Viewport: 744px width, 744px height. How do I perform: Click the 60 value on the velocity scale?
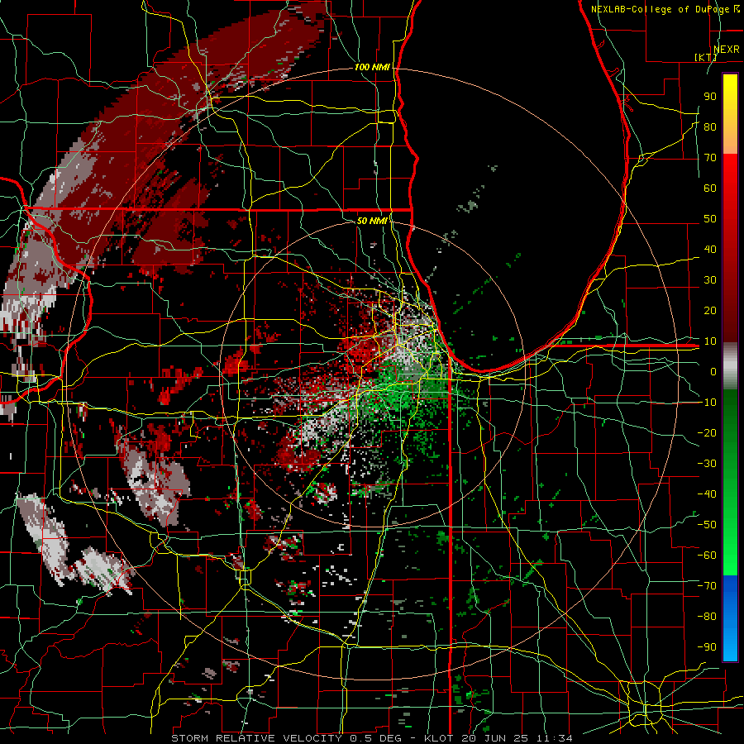[710, 188]
